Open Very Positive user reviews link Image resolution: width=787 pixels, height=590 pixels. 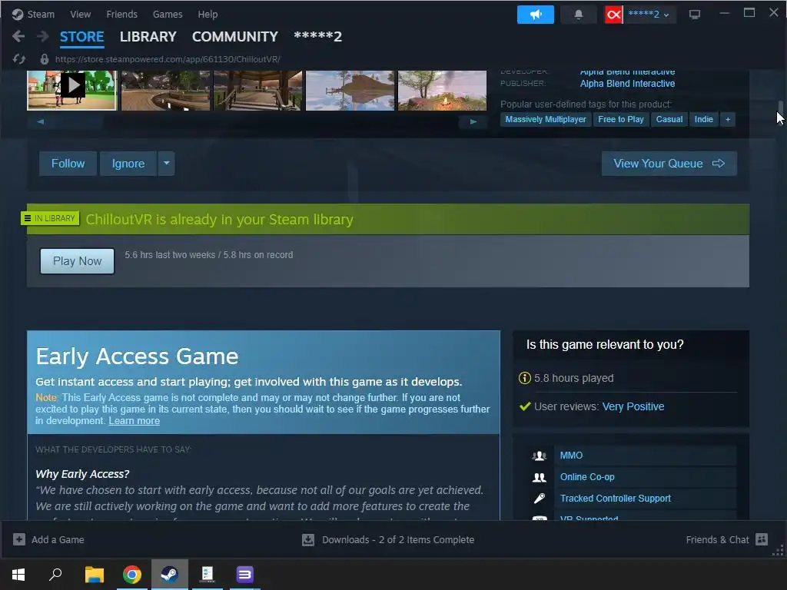point(633,406)
